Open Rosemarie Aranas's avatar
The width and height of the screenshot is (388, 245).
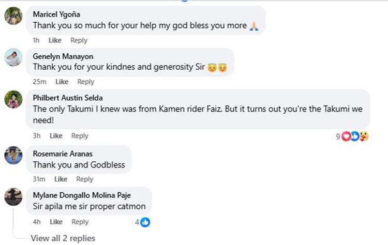13,155
